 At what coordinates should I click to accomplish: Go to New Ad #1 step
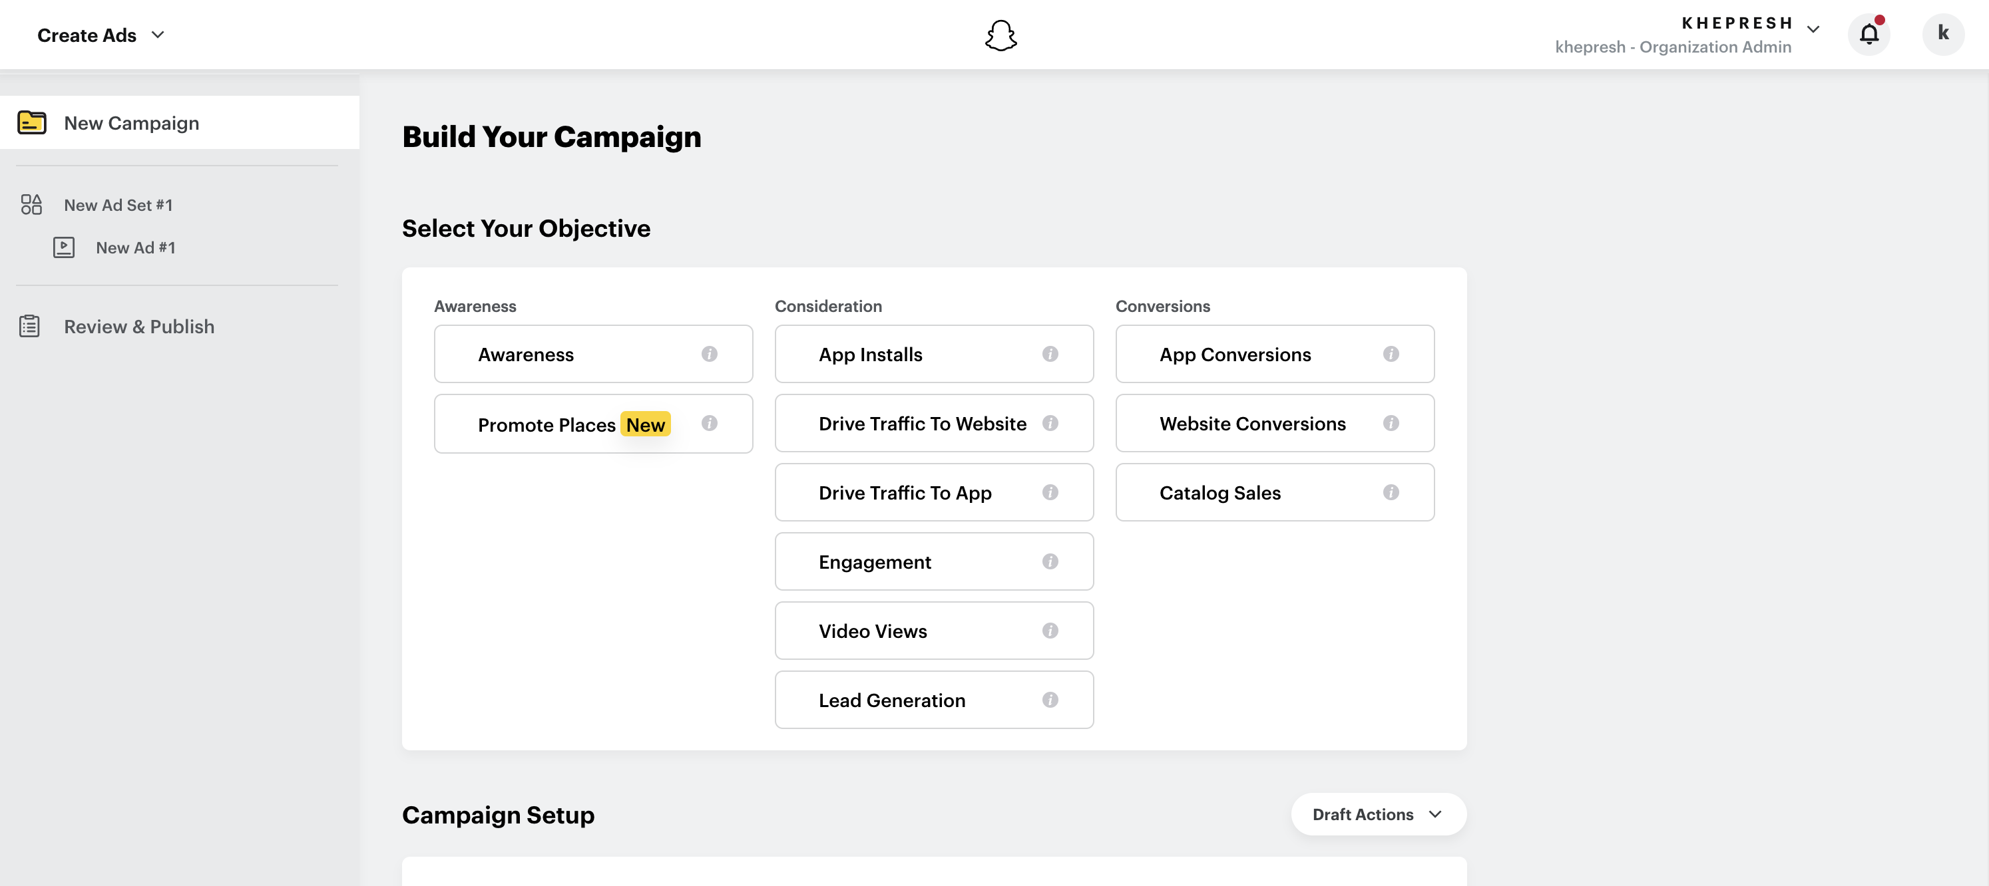coord(135,247)
